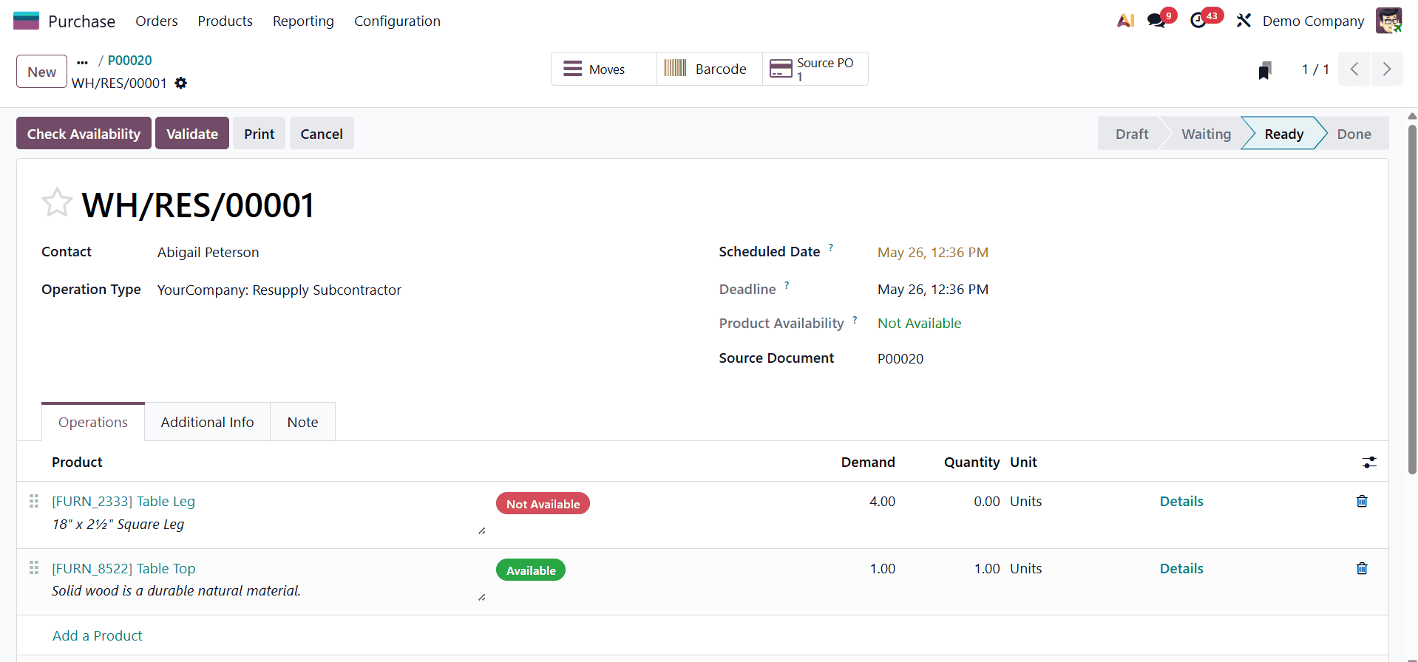Click the Product Availability Not Available value

point(919,323)
